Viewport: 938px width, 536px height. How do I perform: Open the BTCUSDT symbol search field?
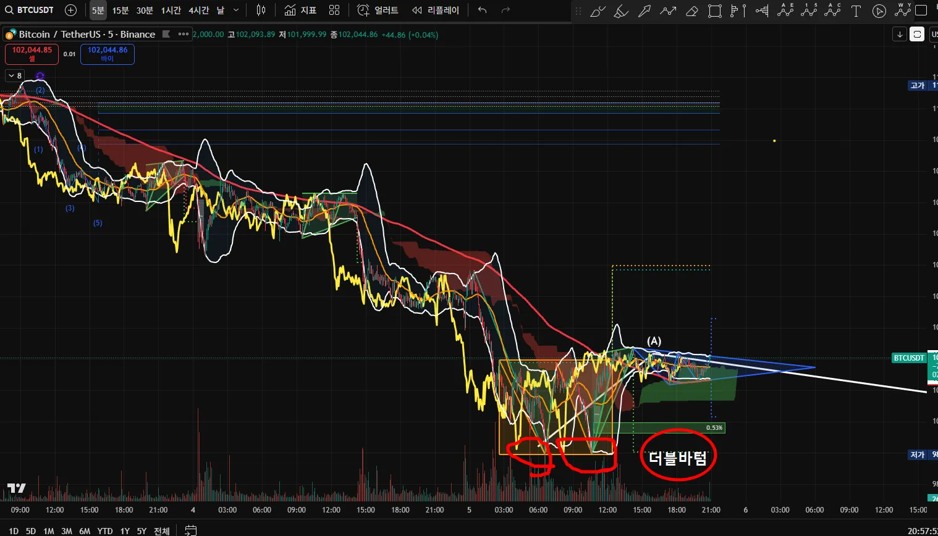(x=30, y=10)
